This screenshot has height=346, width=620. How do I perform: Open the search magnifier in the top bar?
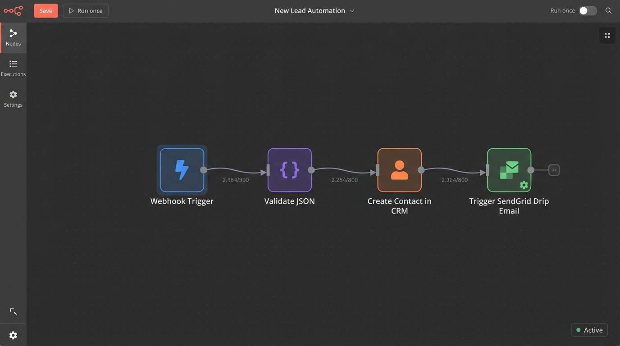(608, 10)
